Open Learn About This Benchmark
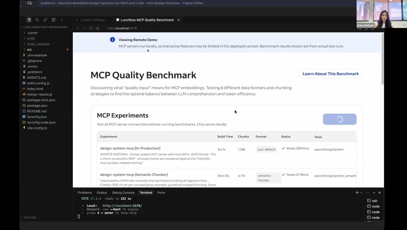The image size is (407, 230). (x=330, y=74)
